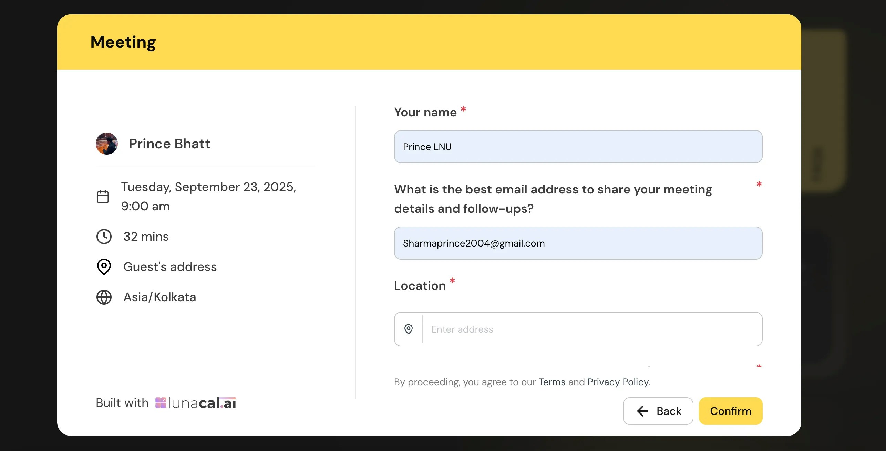Click the Meeting title header

pyautogui.click(x=123, y=42)
